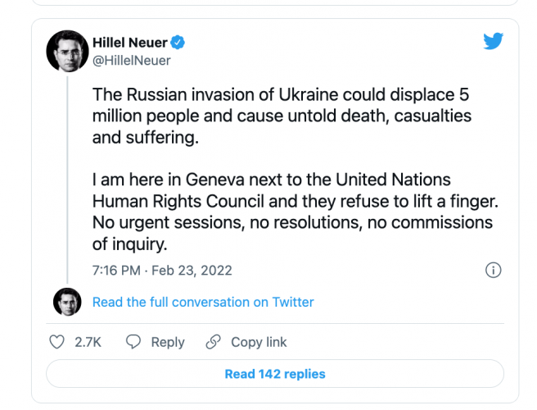
Task: Open the 7:16 PM · Feb 23, 2022 timestamp
Action: coord(162,270)
